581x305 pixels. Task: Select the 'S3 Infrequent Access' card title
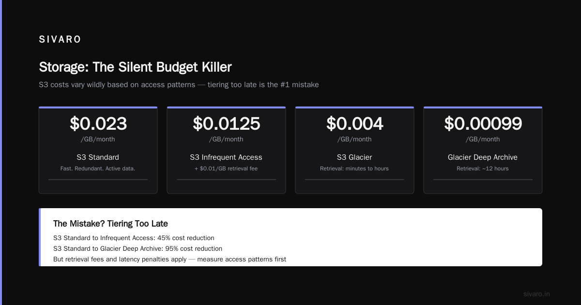[226, 157]
